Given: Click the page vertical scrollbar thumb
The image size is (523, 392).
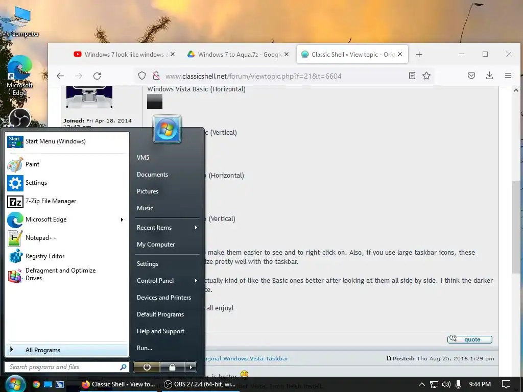Looking at the screenshot, I should click(516, 227).
